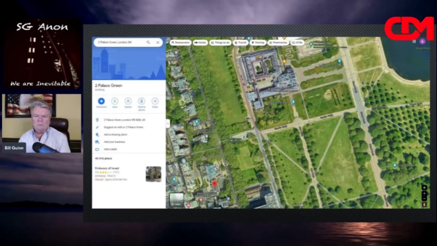
Task: Click the my location compass button
Action: click(x=424, y=188)
